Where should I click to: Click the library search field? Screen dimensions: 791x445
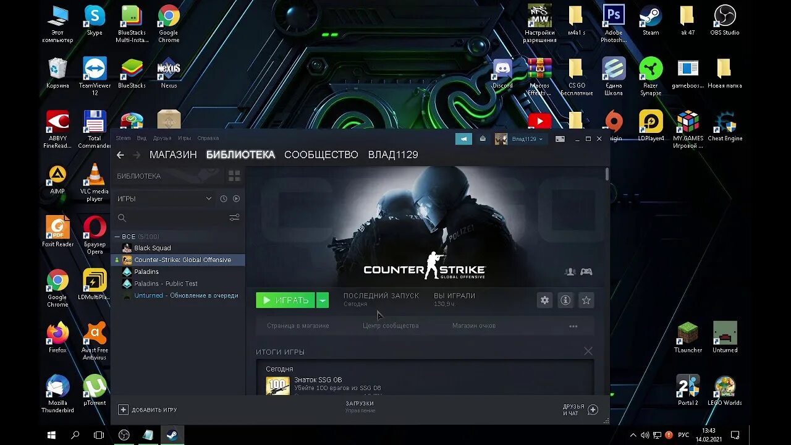[x=172, y=218]
